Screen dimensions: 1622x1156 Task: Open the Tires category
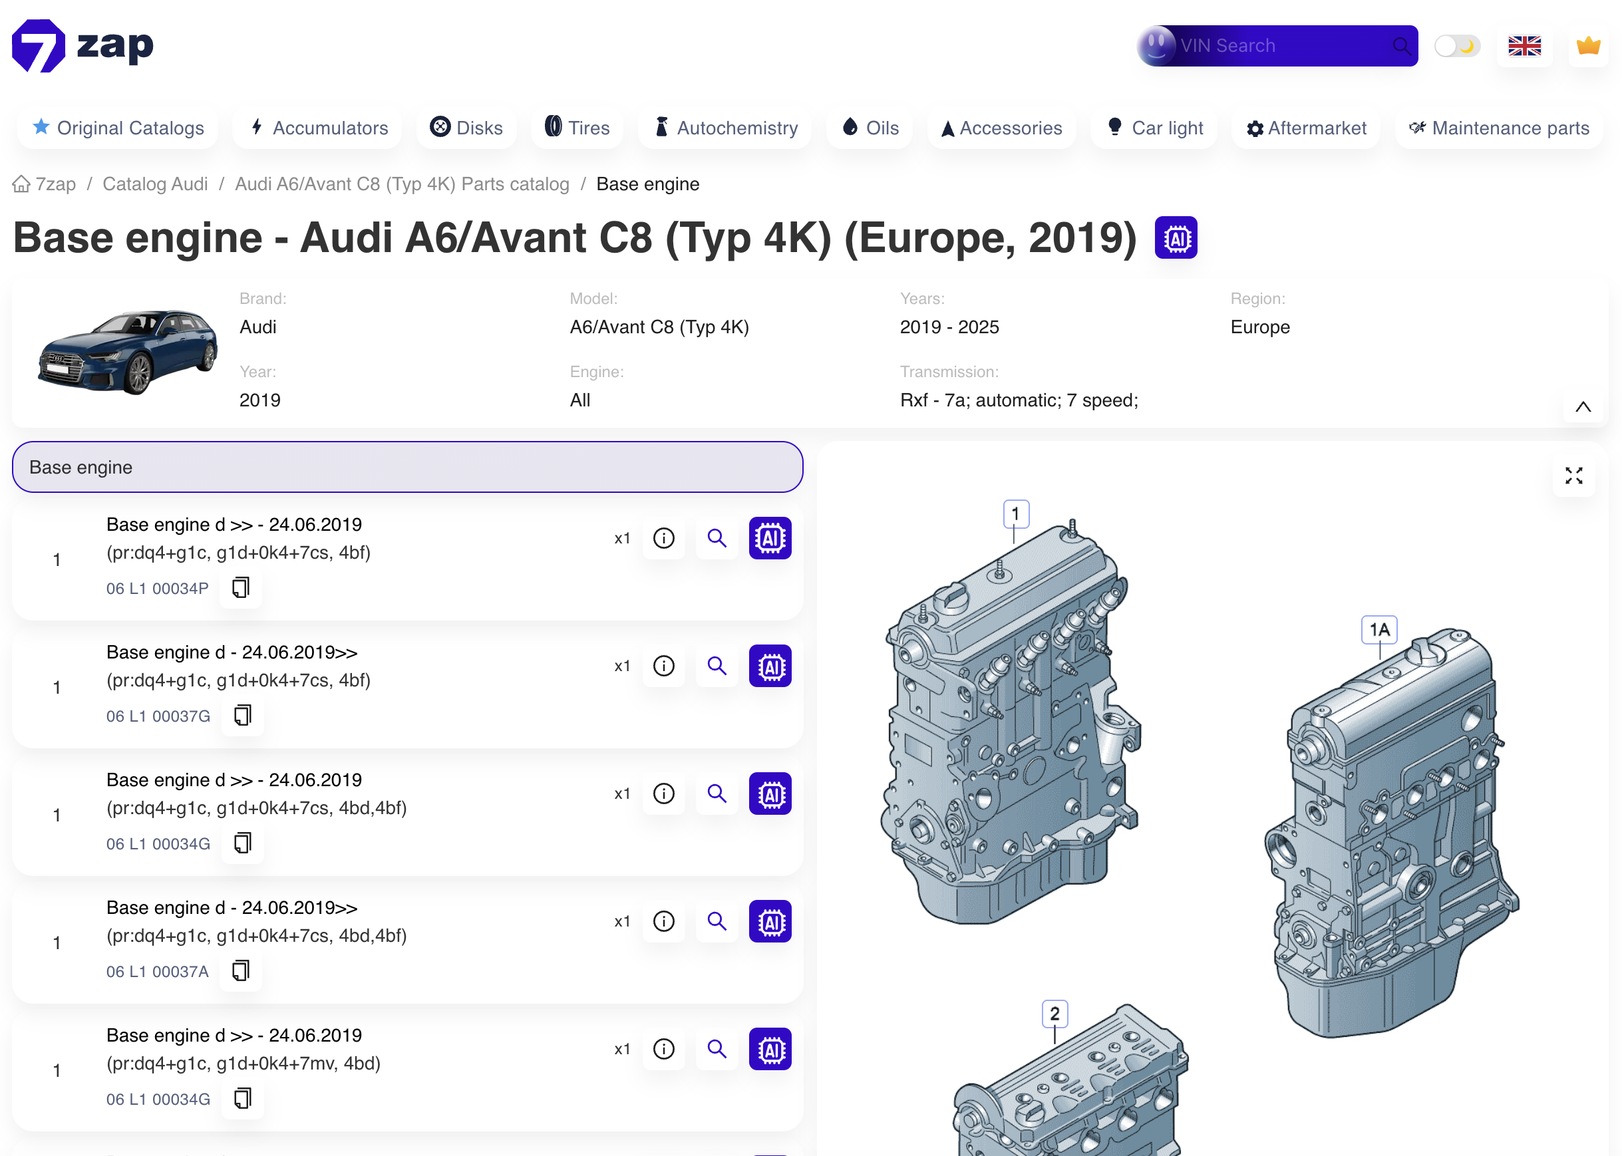(x=577, y=128)
